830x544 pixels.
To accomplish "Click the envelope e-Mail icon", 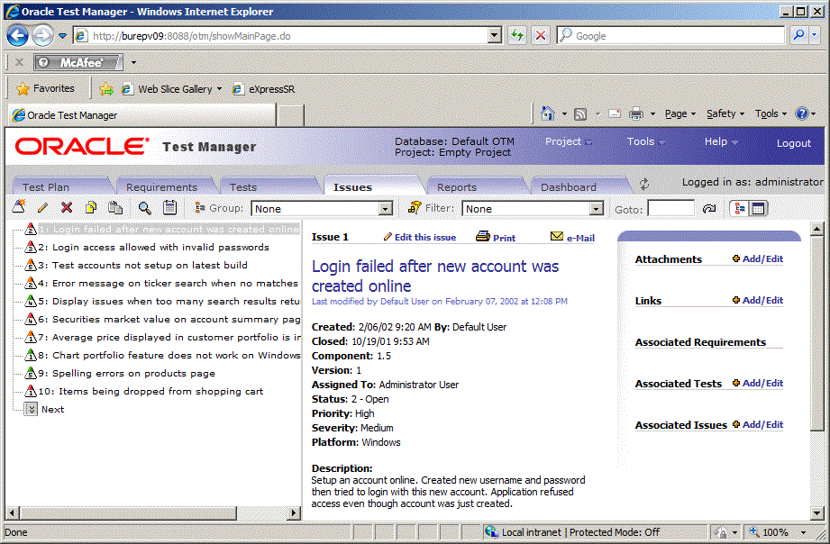I will pos(557,236).
